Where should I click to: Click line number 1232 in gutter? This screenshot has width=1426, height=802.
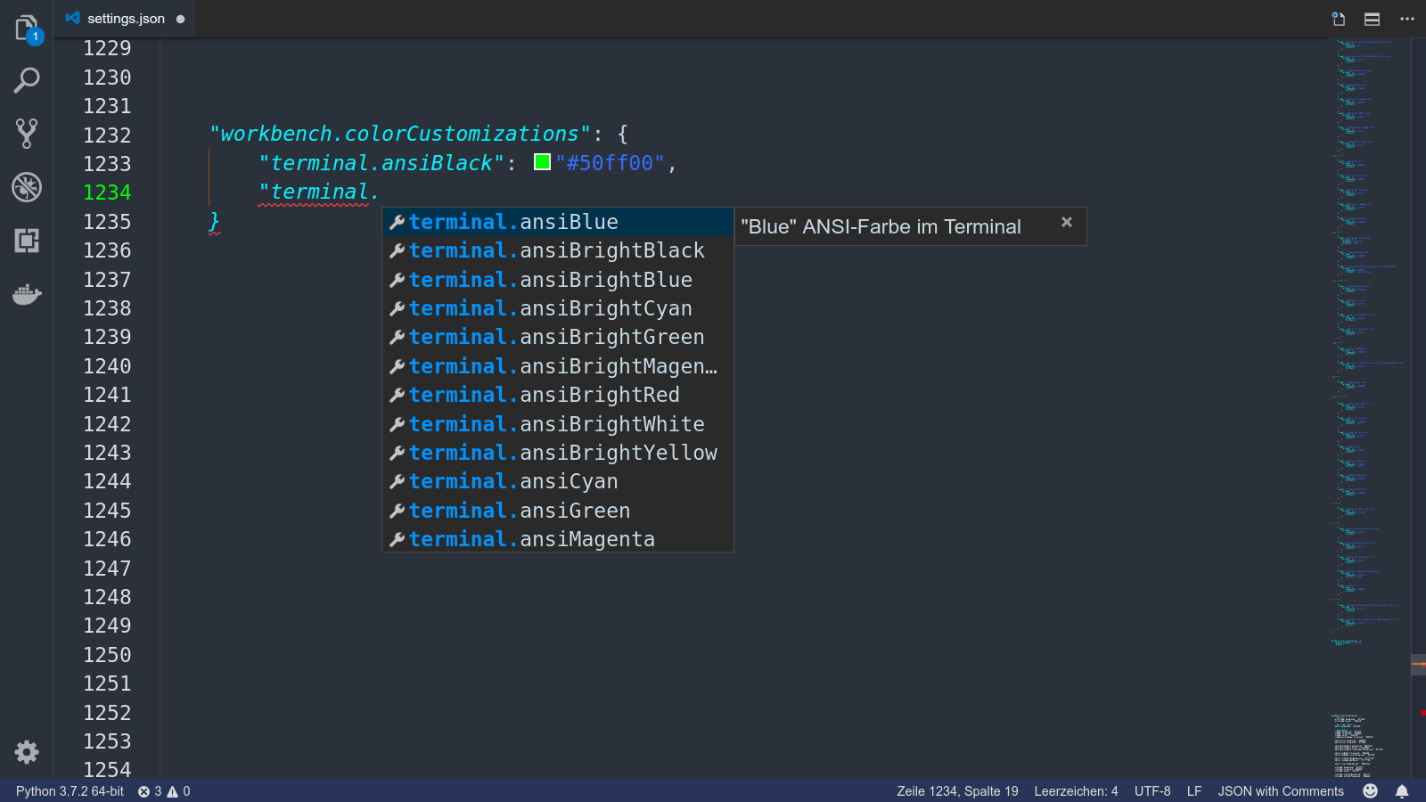107,135
